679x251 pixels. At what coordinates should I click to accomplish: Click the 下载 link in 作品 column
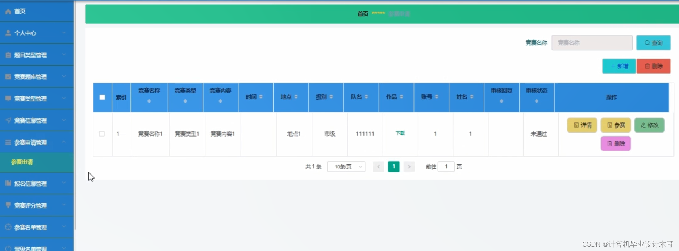[400, 133]
